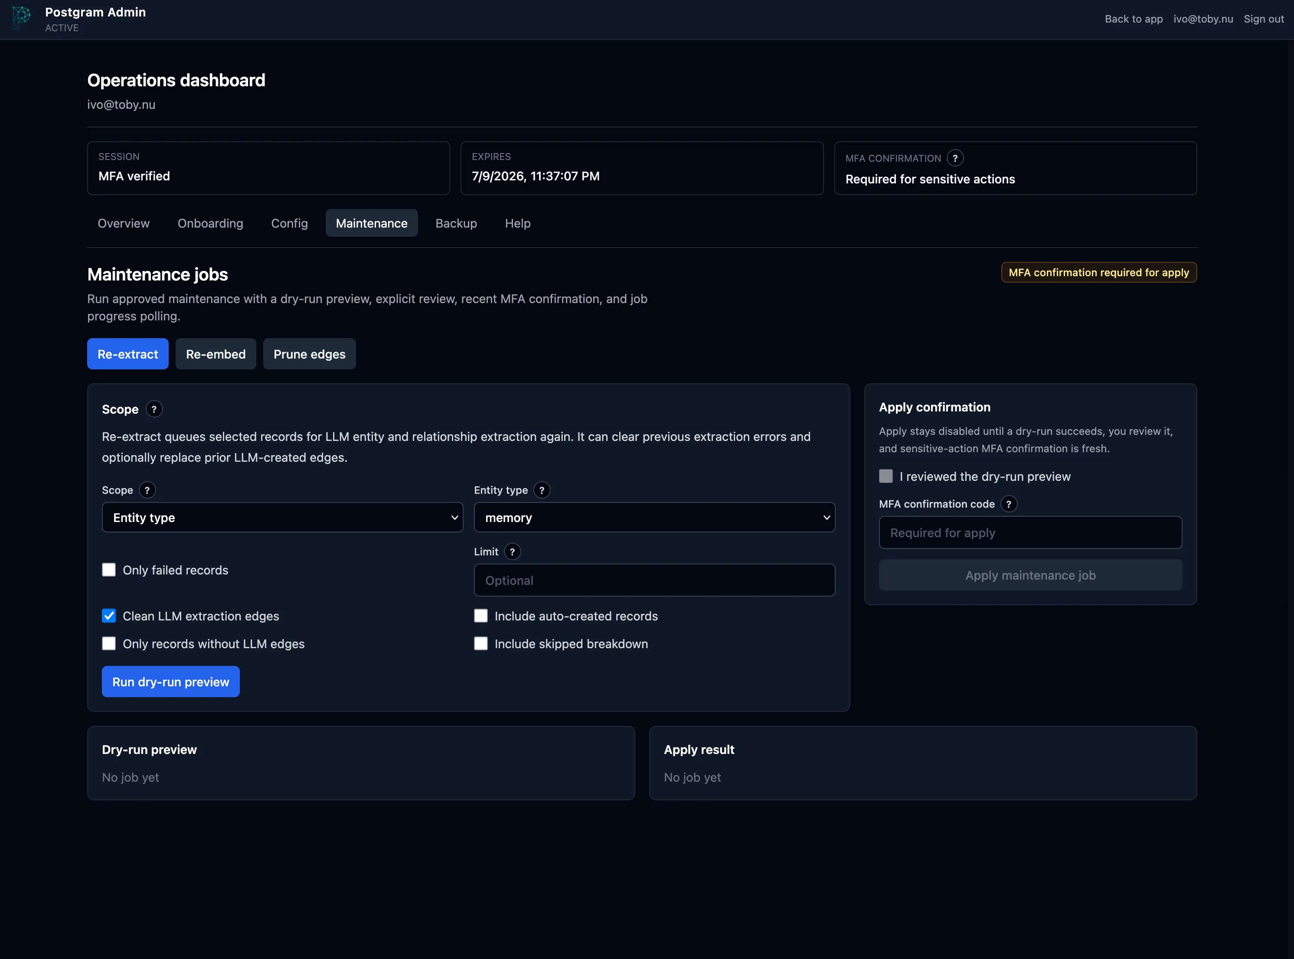Screen dimensions: 1294x959
Task: Open help icon next to Scope heading
Action: [x=154, y=409]
